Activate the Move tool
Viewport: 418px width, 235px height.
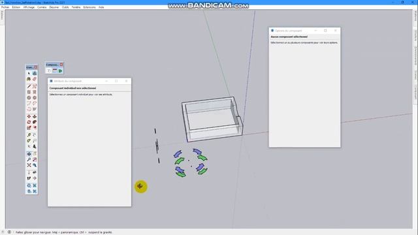click(x=29, y=117)
